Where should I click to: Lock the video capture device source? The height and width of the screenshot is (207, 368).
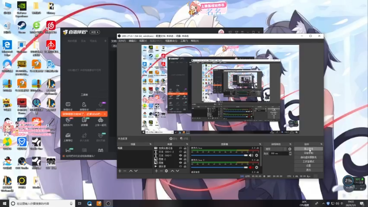pyautogui.click(x=185, y=148)
